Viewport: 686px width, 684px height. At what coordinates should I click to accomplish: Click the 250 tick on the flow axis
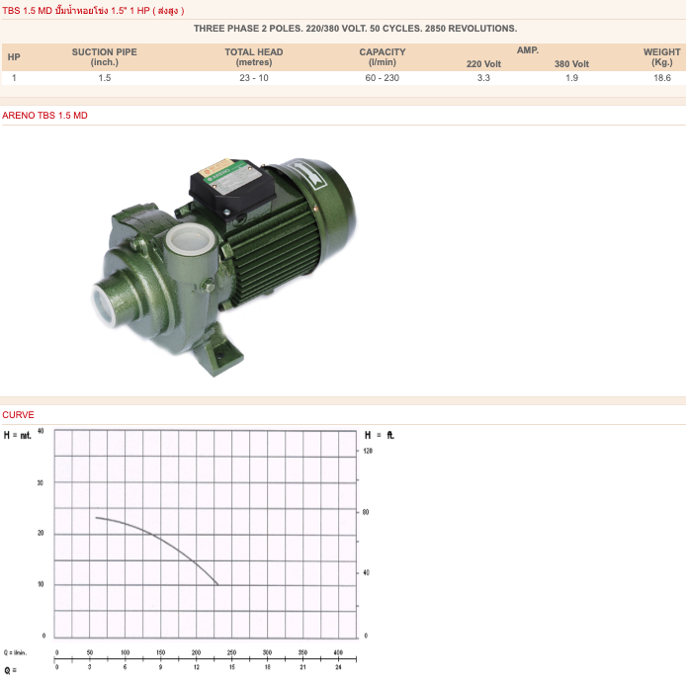(232, 652)
